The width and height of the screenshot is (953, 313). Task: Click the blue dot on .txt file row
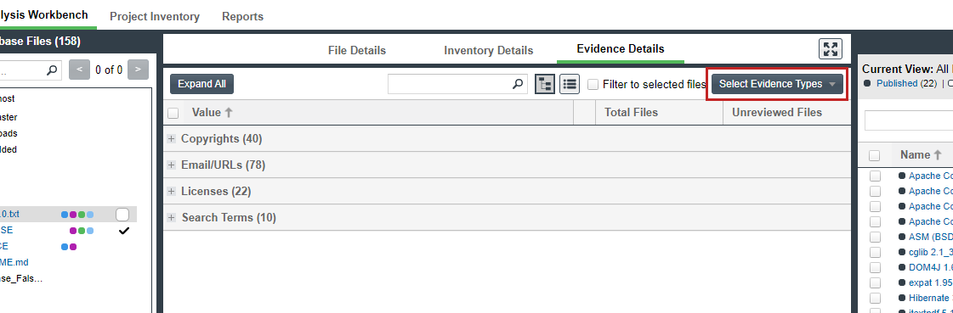(65, 214)
